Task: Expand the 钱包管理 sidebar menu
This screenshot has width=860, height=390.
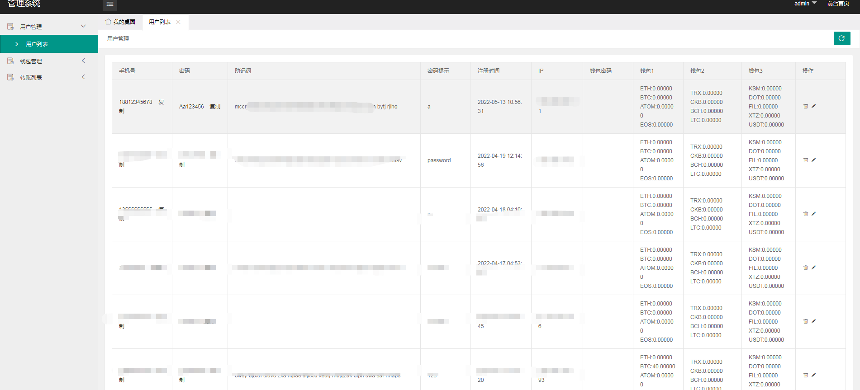Action: pyautogui.click(x=49, y=61)
